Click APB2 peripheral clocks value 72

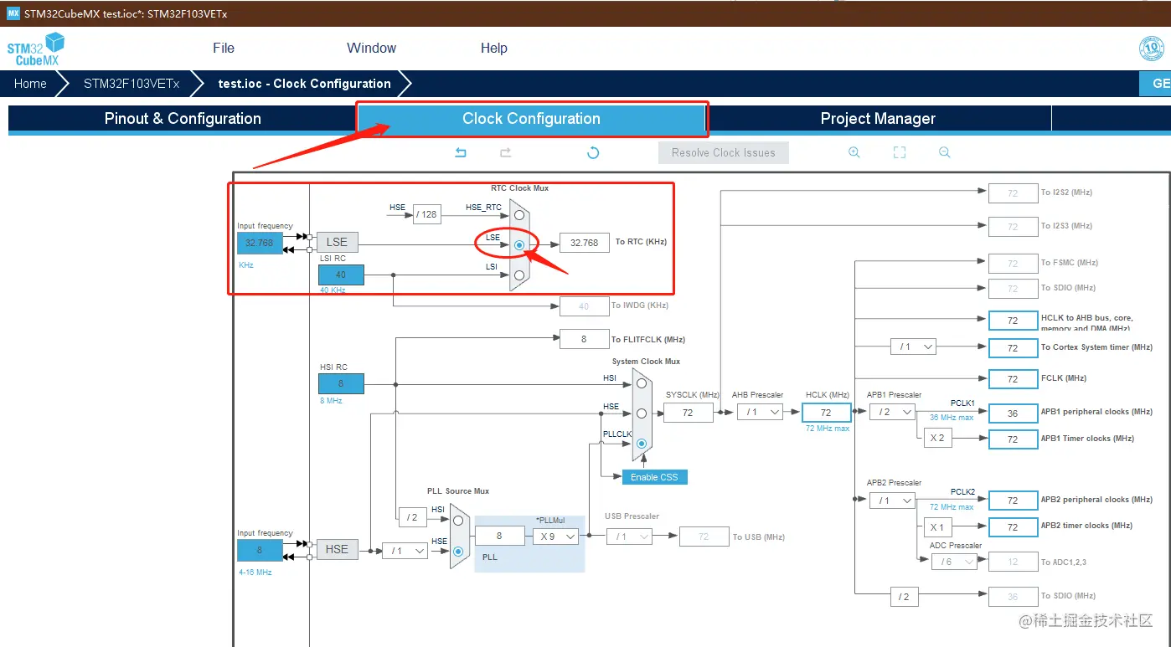point(1013,501)
